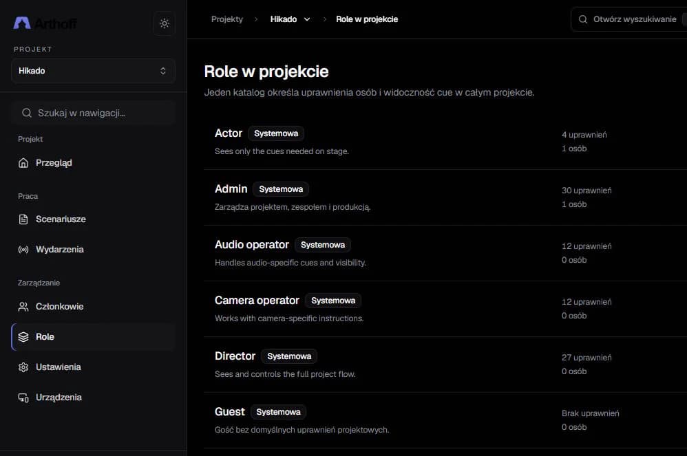Click the '30 uprawnień' count for Admin
Screen dimensions: 687x456
point(586,191)
